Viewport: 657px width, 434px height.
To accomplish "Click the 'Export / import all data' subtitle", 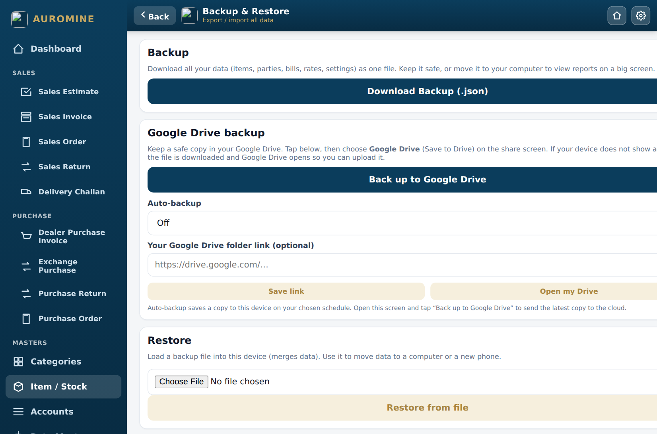I will [x=238, y=20].
